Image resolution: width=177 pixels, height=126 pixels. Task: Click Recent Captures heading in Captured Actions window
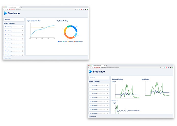[x=94, y=81]
